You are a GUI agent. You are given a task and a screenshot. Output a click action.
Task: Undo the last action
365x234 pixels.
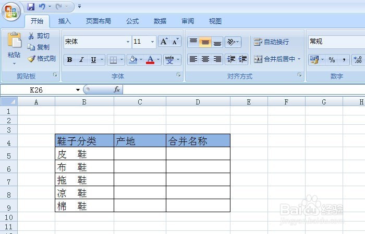[42, 7]
